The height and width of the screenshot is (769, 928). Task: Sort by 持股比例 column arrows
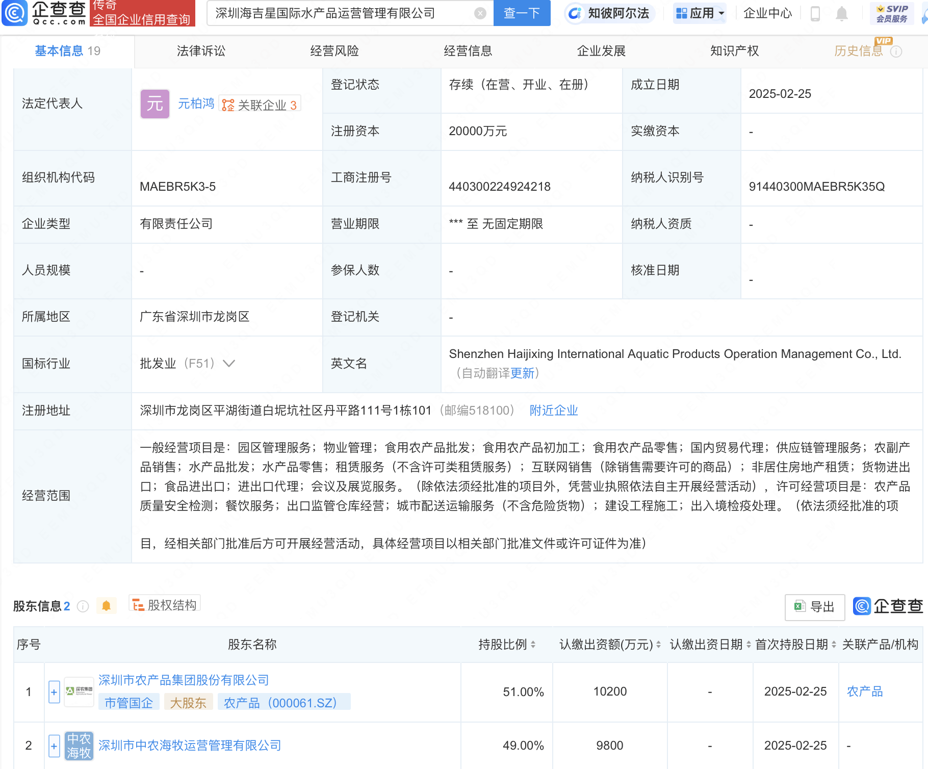(x=533, y=645)
